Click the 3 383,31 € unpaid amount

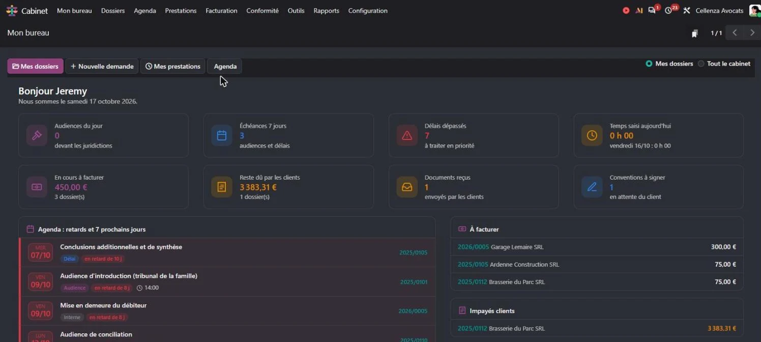point(722,328)
